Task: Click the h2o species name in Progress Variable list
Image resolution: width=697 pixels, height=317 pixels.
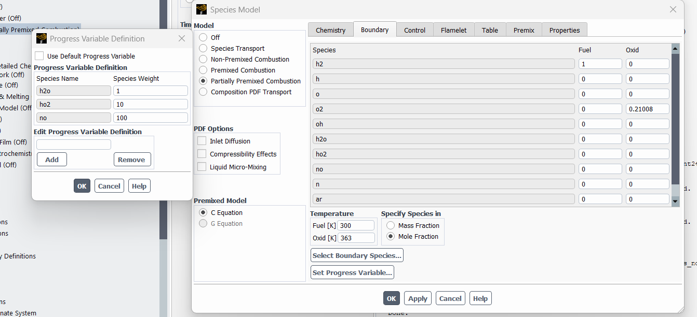Action: coord(74,91)
